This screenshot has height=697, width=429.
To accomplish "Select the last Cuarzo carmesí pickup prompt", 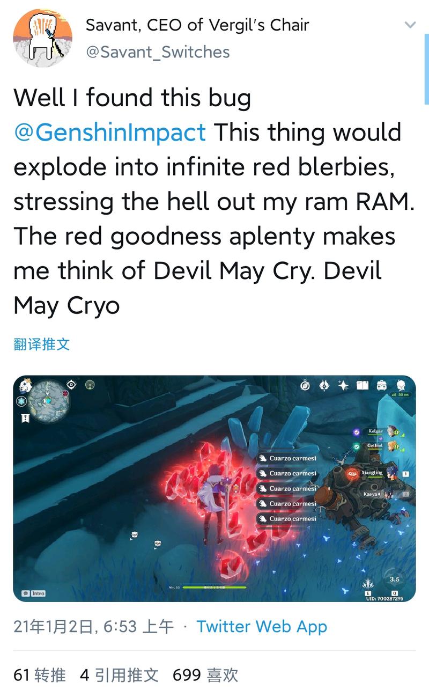I will (x=287, y=519).
